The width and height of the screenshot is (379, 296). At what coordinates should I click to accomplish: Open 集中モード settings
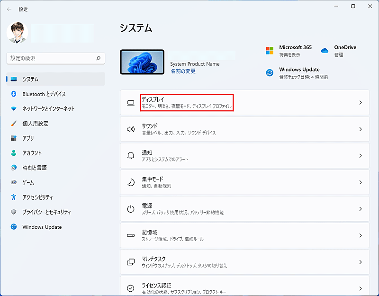coord(245,182)
